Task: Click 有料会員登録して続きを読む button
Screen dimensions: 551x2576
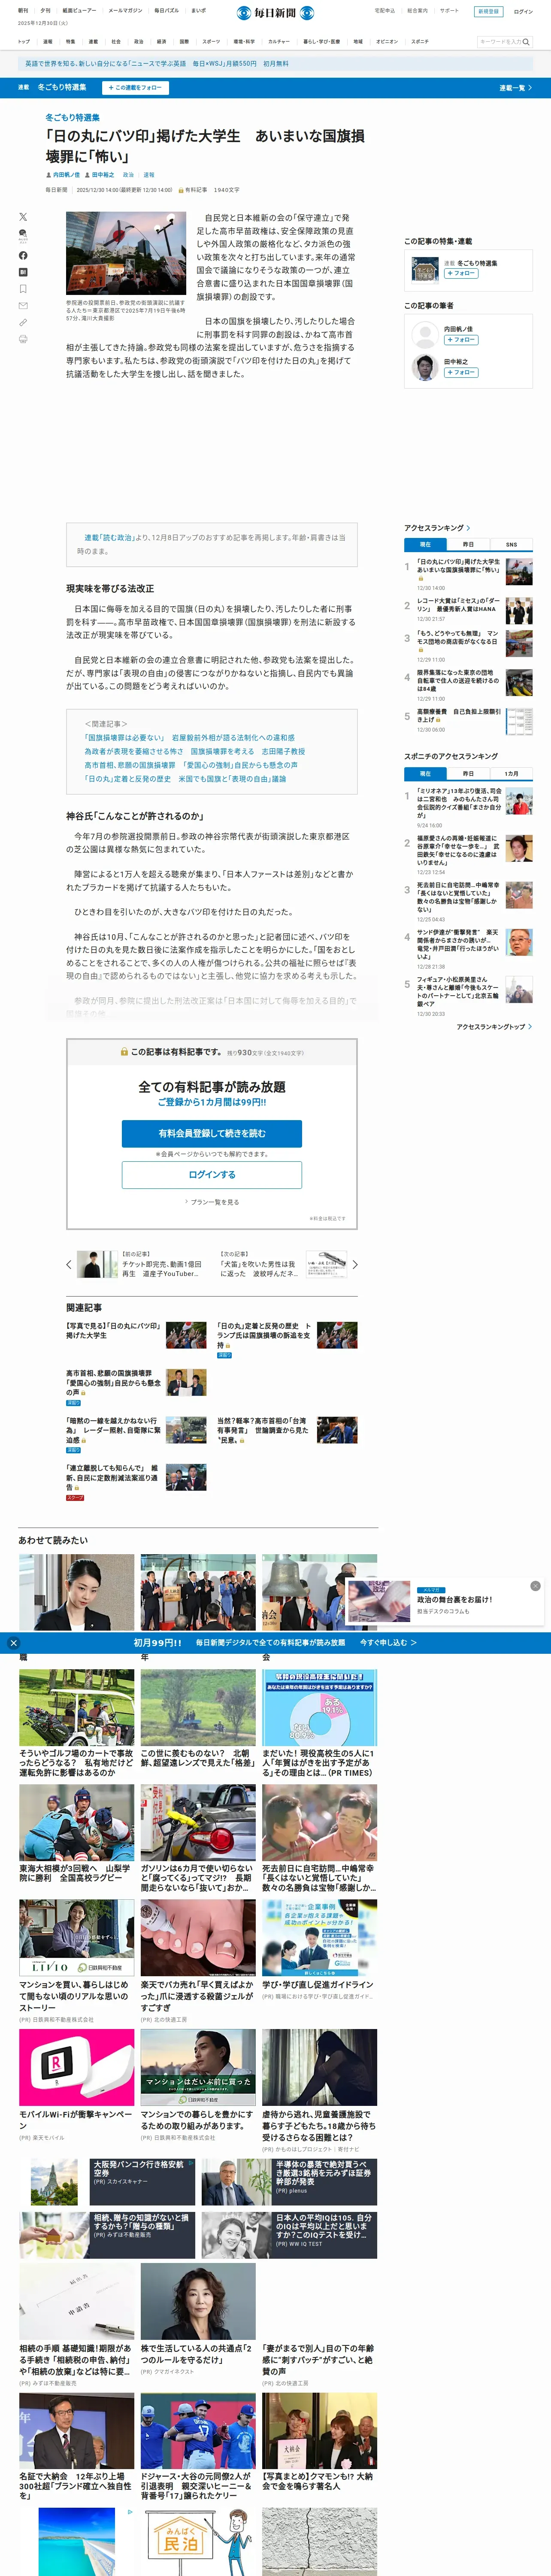Action: pyautogui.click(x=212, y=1133)
